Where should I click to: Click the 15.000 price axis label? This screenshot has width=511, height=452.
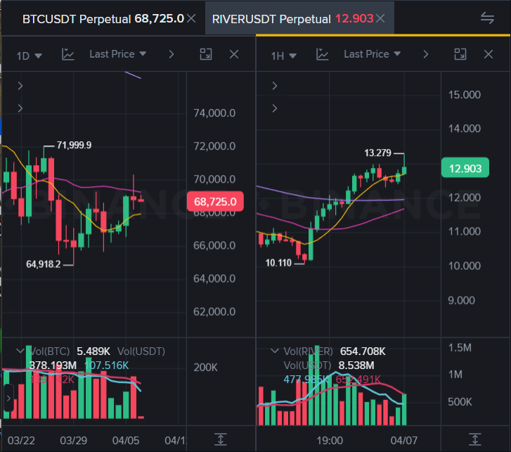pos(465,95)
